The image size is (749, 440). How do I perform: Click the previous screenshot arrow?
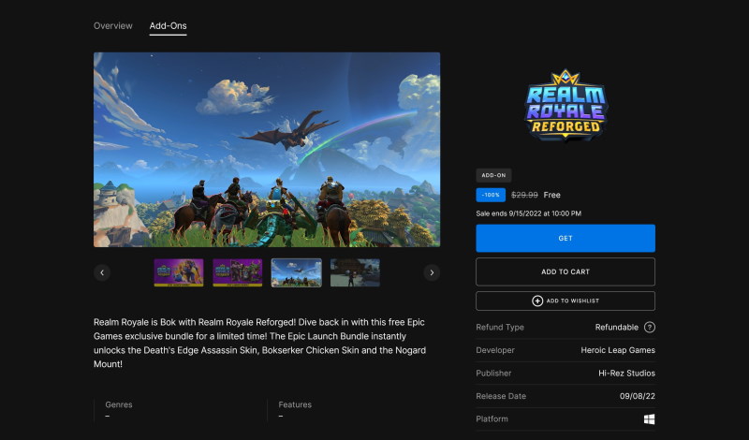(x=102, y=272)
